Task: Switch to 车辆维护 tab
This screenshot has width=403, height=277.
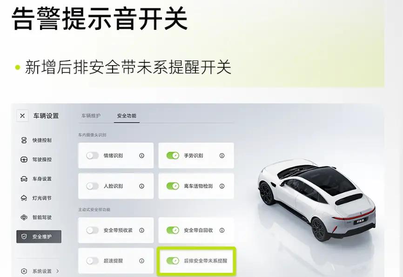Action: coord(91,116)
